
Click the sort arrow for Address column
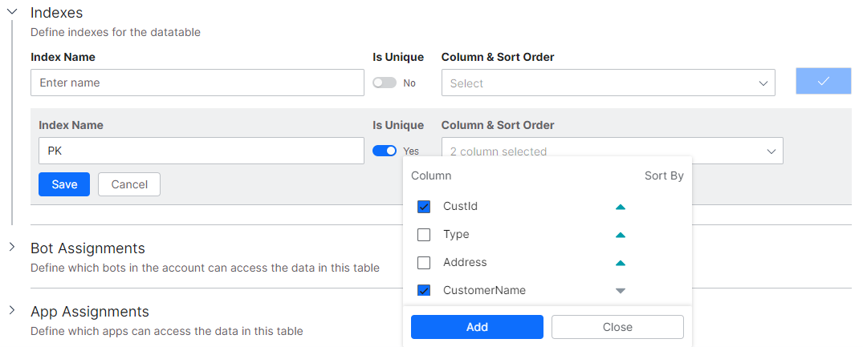pos(620,263)
